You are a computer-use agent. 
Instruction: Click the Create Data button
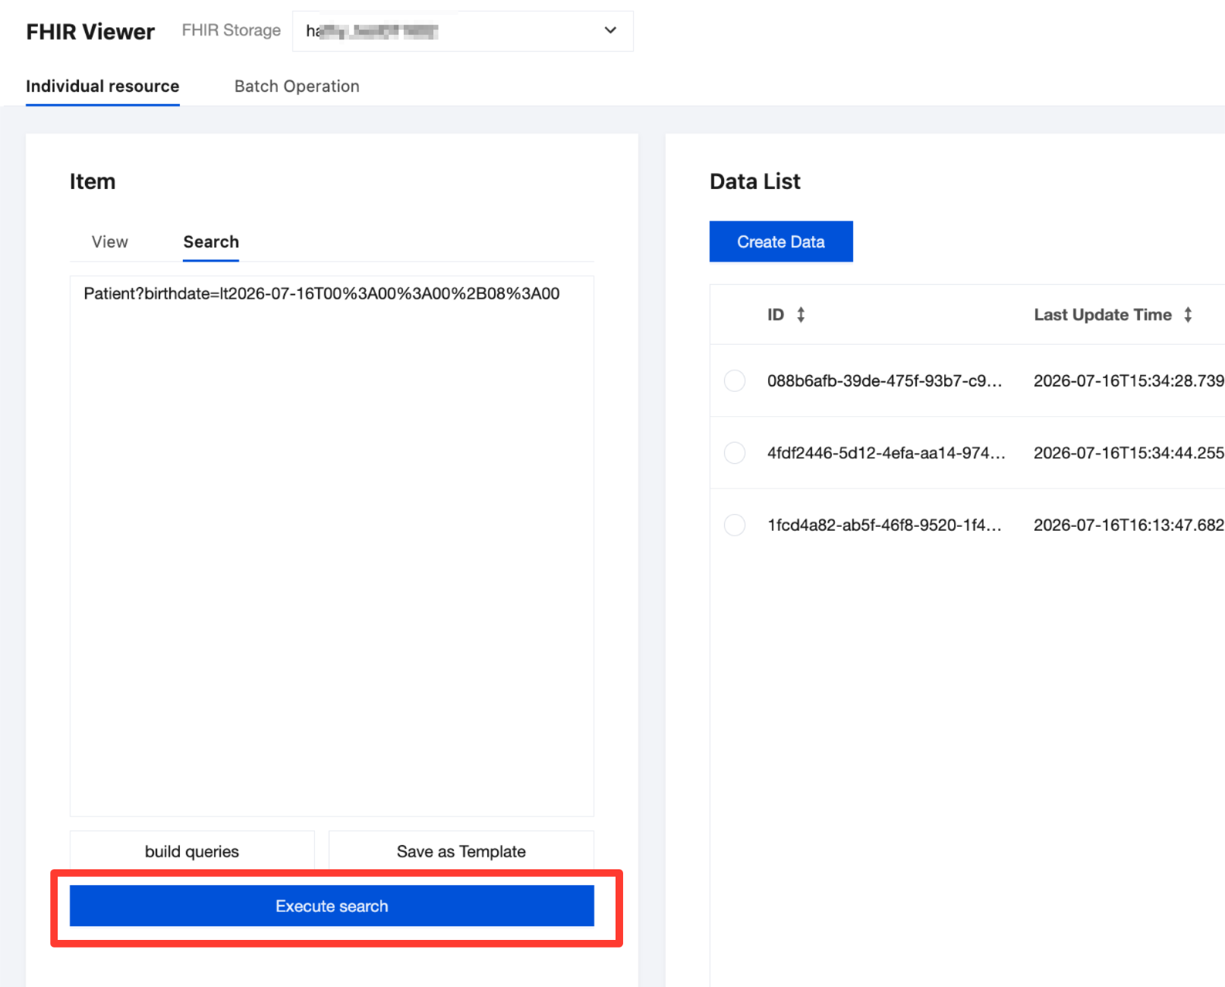[x=781, y=241]
